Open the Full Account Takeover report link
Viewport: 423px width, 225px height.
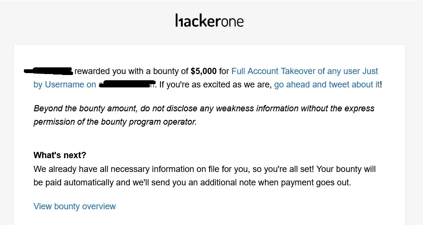click(x=305, y=71)
